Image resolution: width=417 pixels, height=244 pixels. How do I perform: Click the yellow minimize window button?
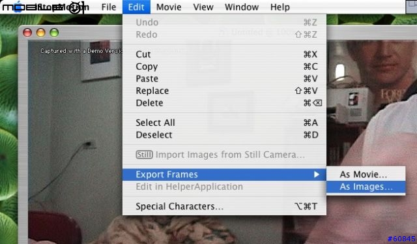pyautogui.click(x=40, y=33)
